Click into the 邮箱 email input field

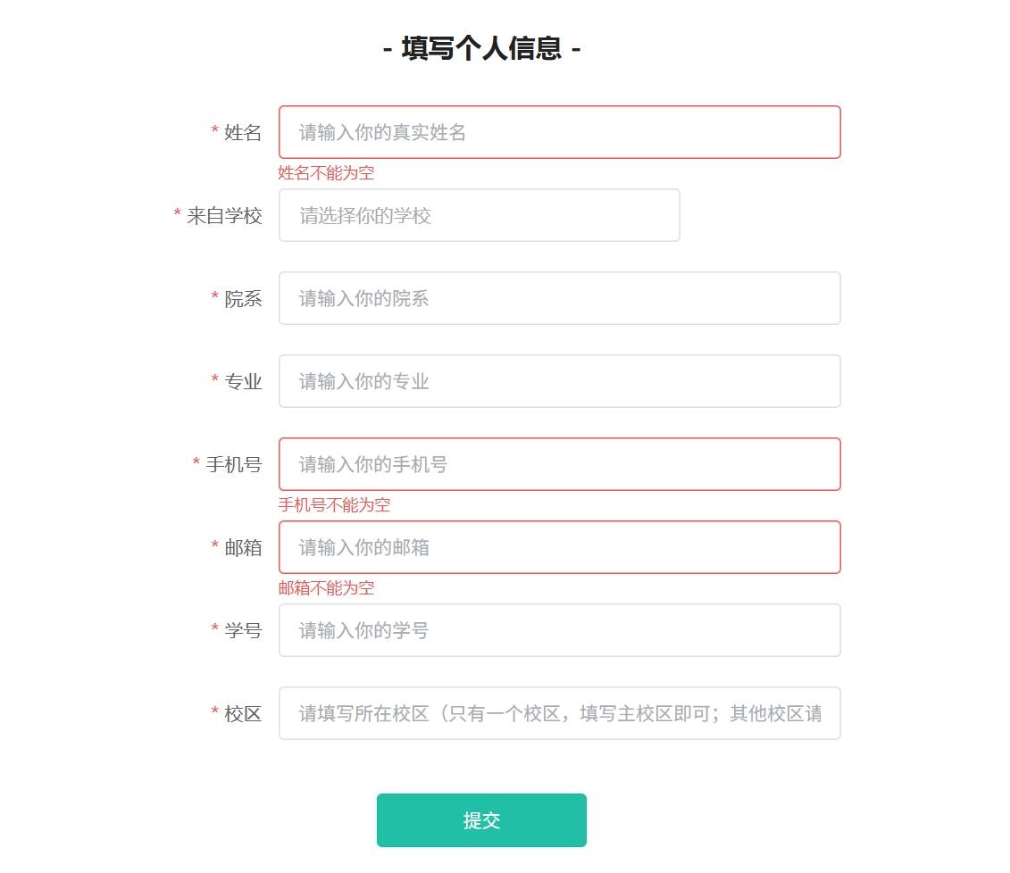(x=559, y=547)
